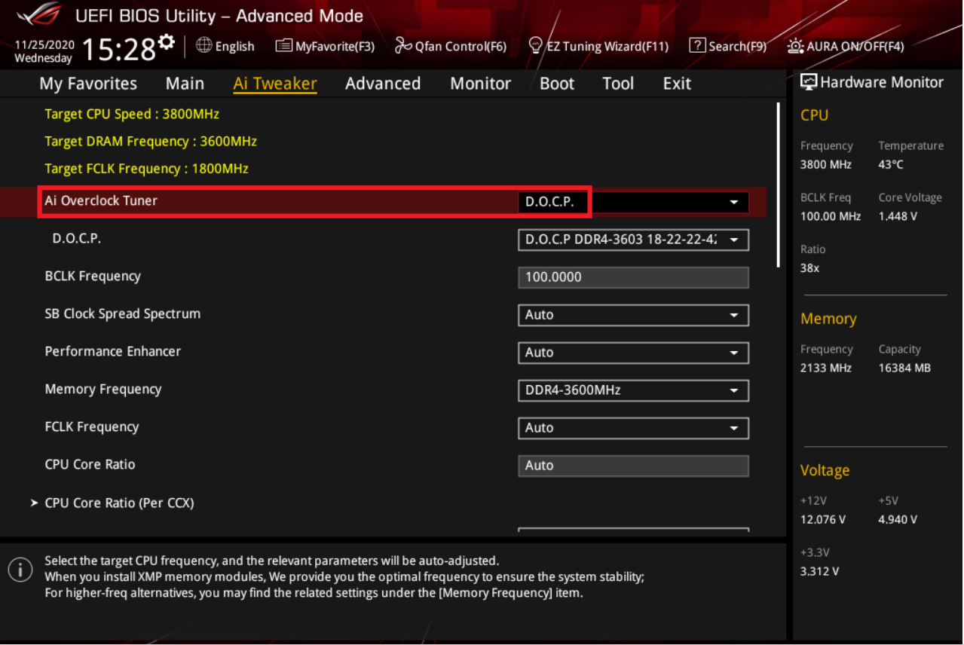This screenshot has height=645, width=964.
Task: Open SB Clock Spread Spectrum dropdown
Action: (x=633, y=315)
